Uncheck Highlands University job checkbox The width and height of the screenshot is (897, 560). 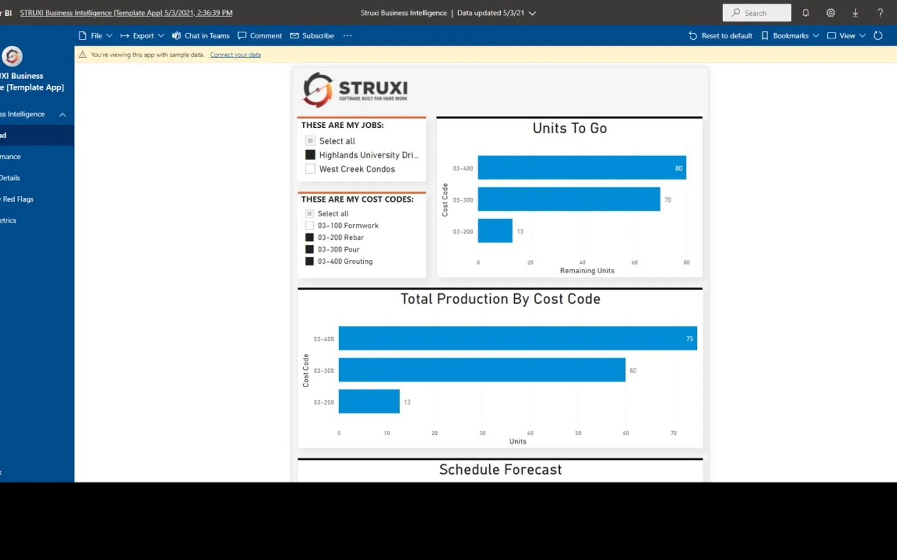[310, 155]
